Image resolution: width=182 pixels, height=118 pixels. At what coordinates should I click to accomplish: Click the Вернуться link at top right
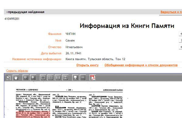[171, 12]
